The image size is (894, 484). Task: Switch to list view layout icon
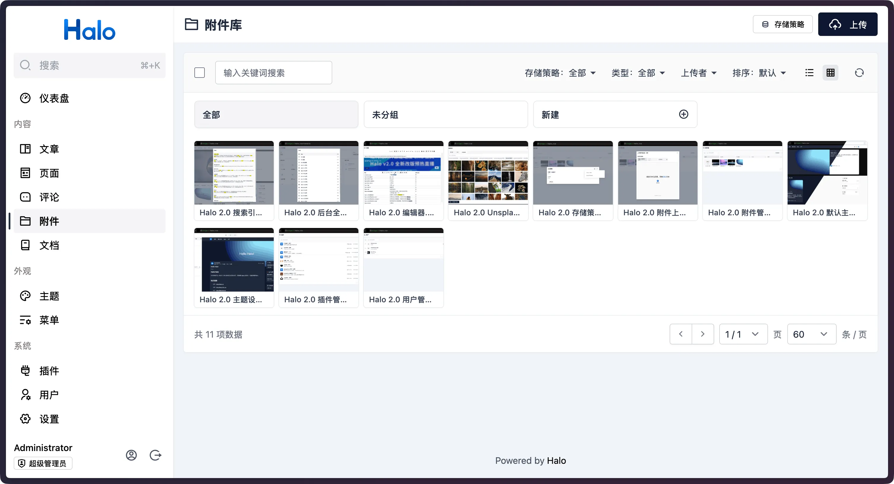click(809, 73)
